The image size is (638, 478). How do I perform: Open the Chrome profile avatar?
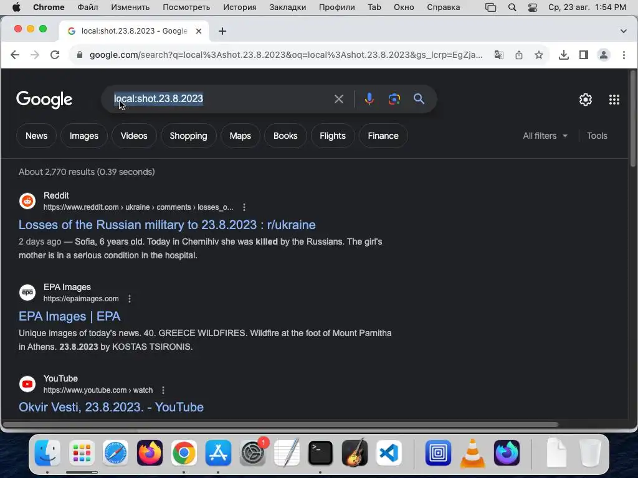coord(603,55)
